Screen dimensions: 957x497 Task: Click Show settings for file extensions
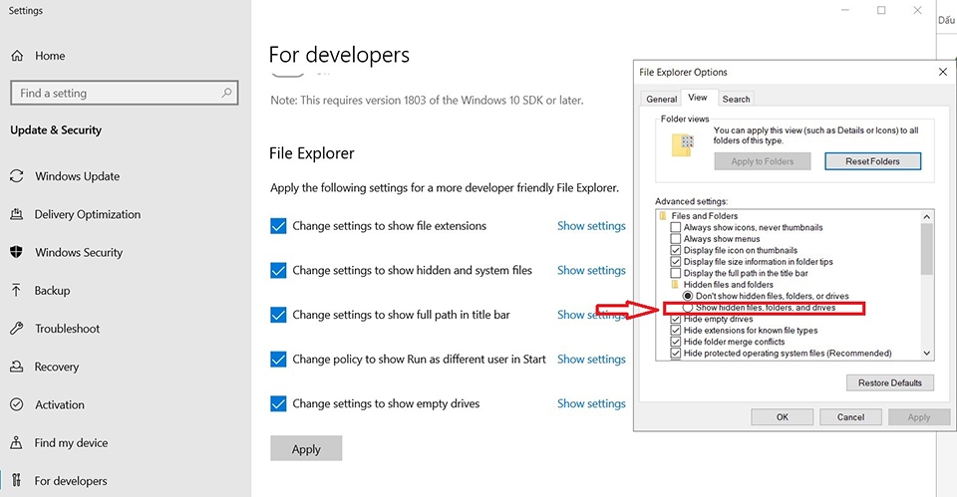point(591,226)
